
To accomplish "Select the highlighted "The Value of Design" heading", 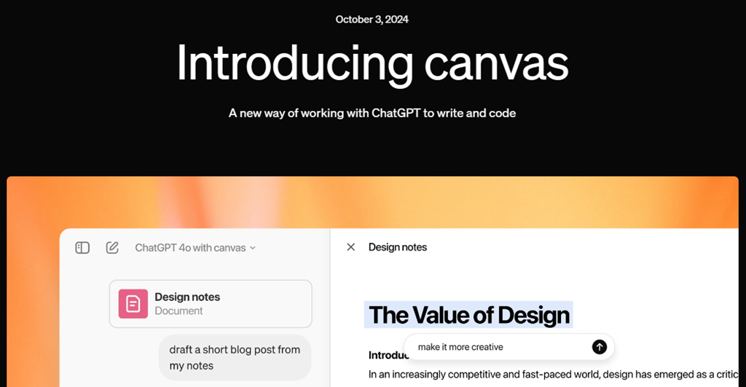I will click(x=468, y=315).
